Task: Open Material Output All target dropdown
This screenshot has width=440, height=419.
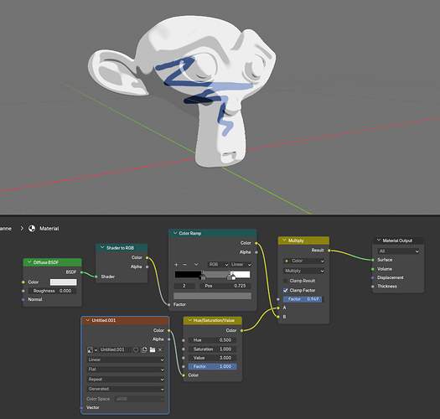Action: [x=398, y=251]
